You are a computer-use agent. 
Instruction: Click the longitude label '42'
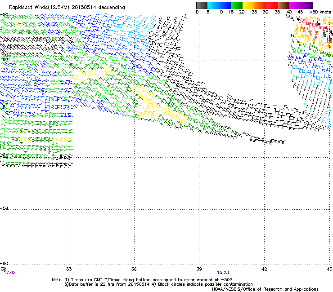pyautogui.click(x=264, y=269)
